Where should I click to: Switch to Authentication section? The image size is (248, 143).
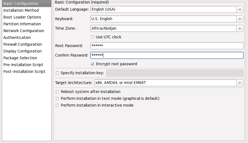pyautogui.click(x=17, y=38)
